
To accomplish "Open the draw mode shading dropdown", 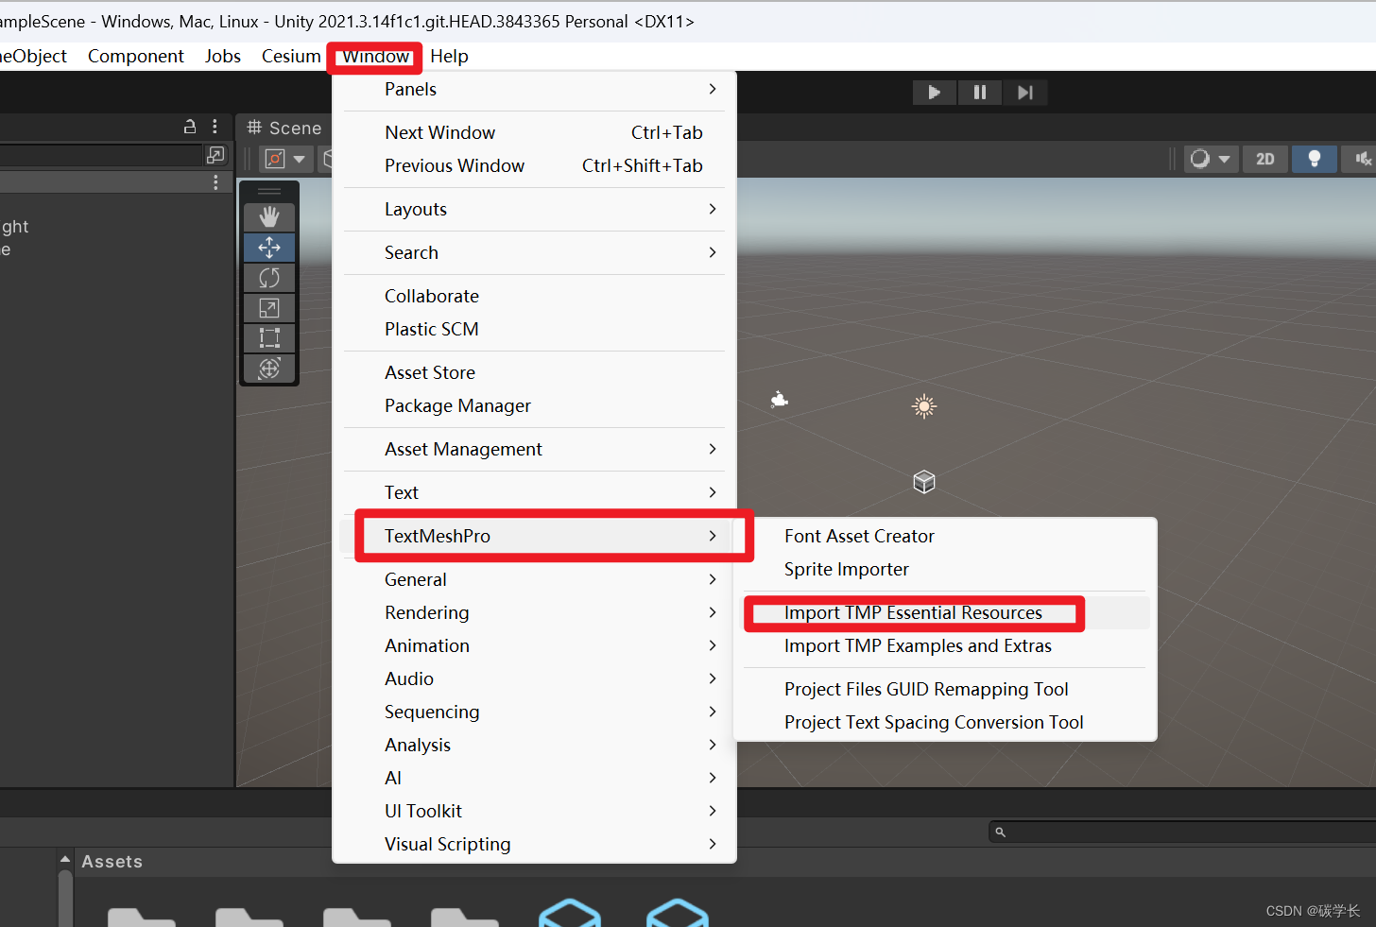I will coord(1210,159).
